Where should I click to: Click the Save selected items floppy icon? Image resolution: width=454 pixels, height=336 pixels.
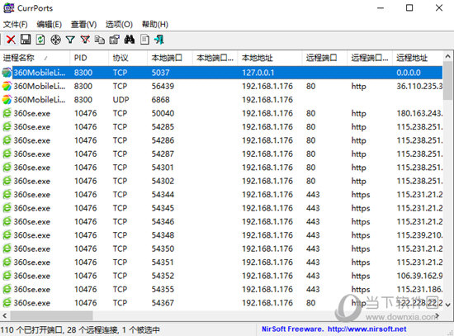(26, 40)
